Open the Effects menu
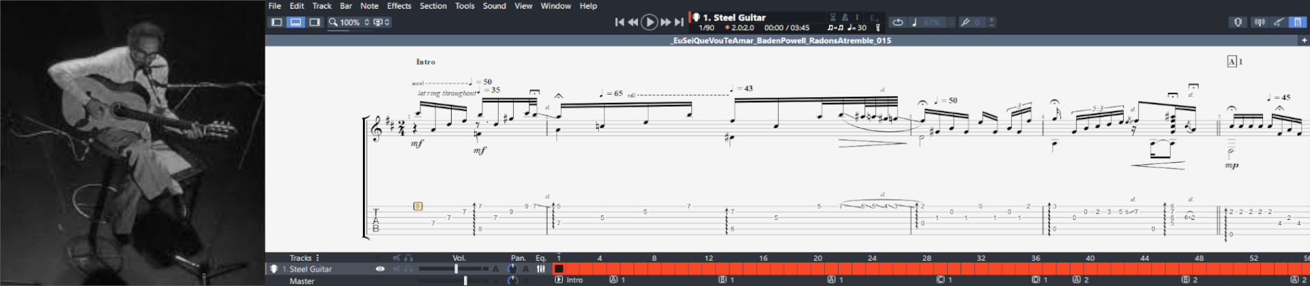 point(399,5)
